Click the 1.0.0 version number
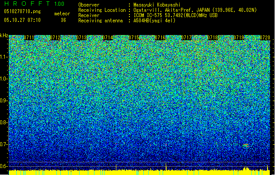Viewport: 275px width, 175px height. pyautogui.click(x=59, y=4)
